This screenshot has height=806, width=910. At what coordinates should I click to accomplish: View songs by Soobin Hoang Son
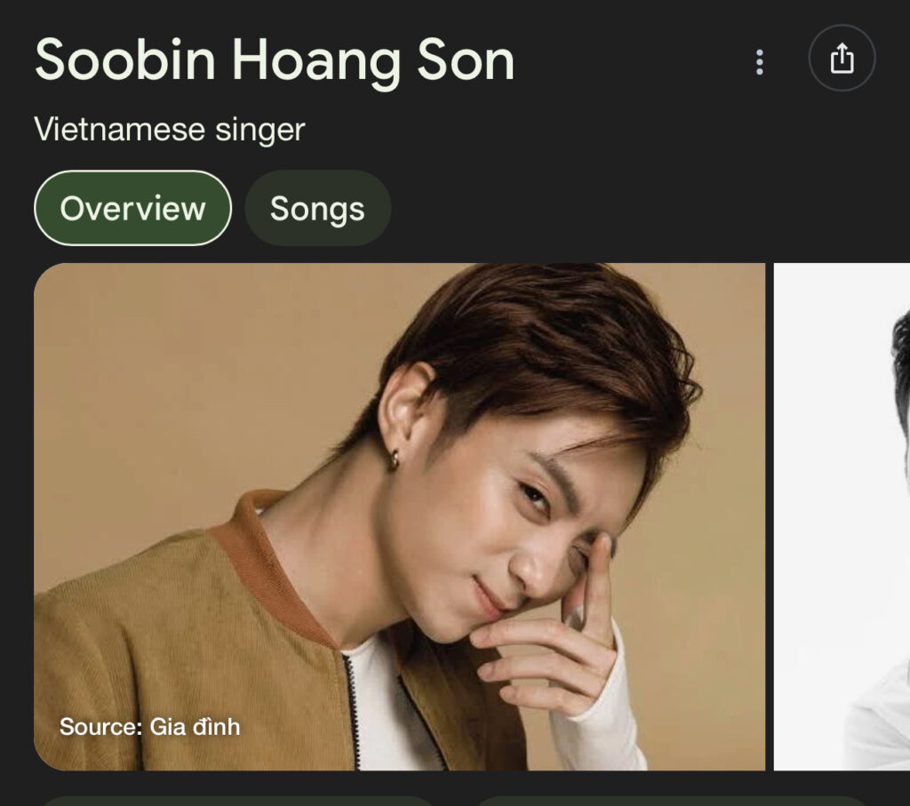(x=317, y=208)
